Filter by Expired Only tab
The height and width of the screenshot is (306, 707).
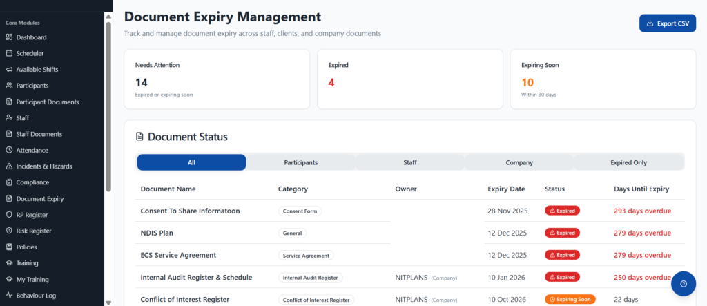click(x=628, y=162)
